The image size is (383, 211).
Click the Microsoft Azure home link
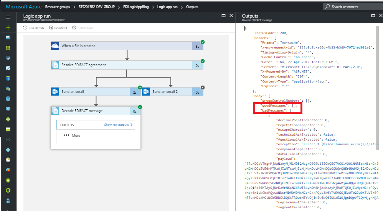coord(24,7)
